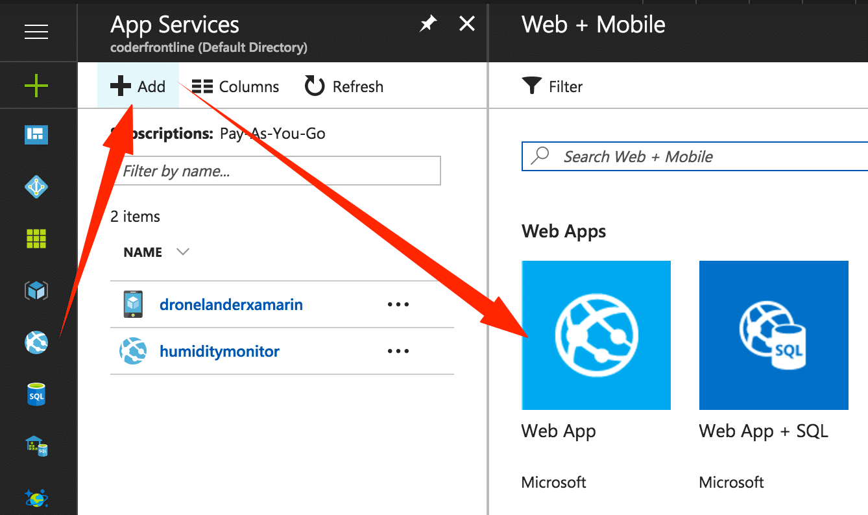Focus the Filter by name field

(x=275, y=171)
